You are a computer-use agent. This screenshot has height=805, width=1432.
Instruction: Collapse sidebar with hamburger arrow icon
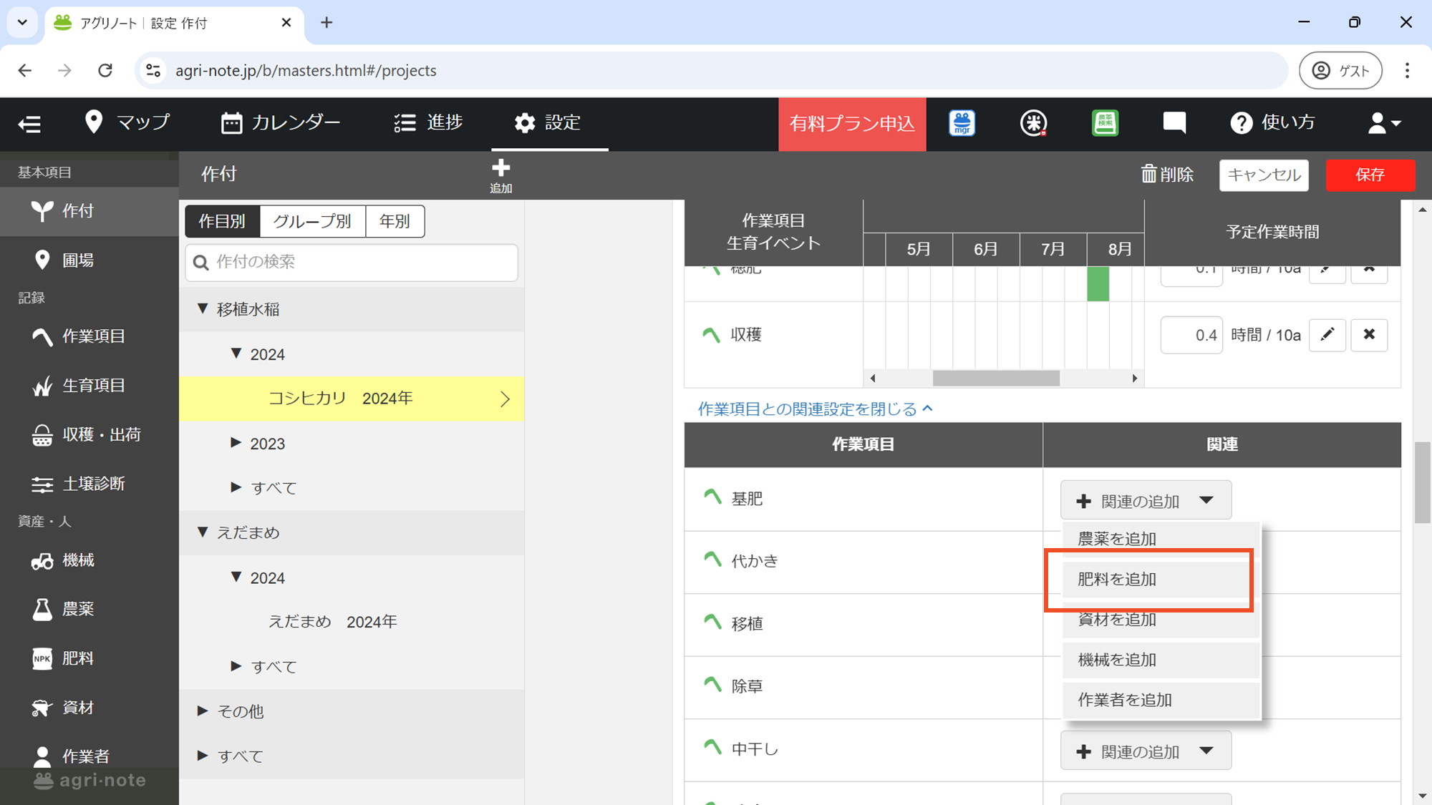pyautogui.click(x=29, y=124)
